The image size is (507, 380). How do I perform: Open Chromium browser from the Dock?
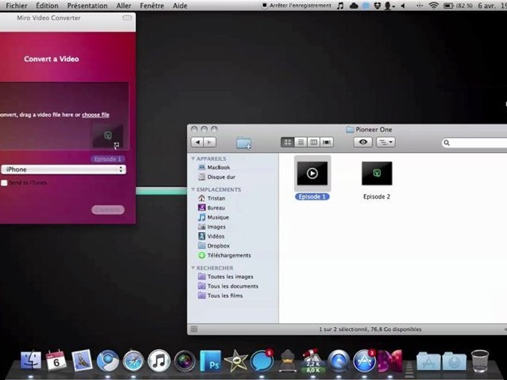tap(108, 360)
